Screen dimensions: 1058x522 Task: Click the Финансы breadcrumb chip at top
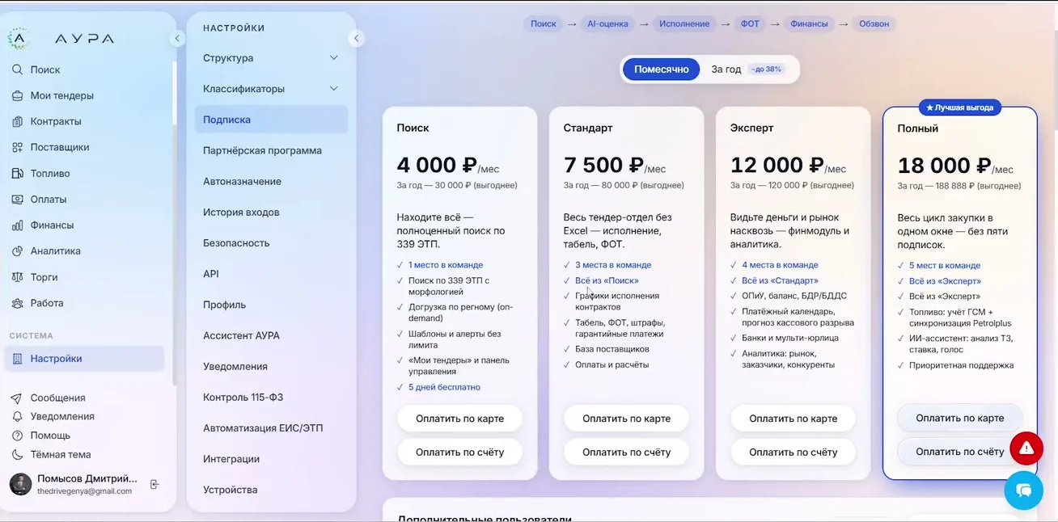coord(810,24)
